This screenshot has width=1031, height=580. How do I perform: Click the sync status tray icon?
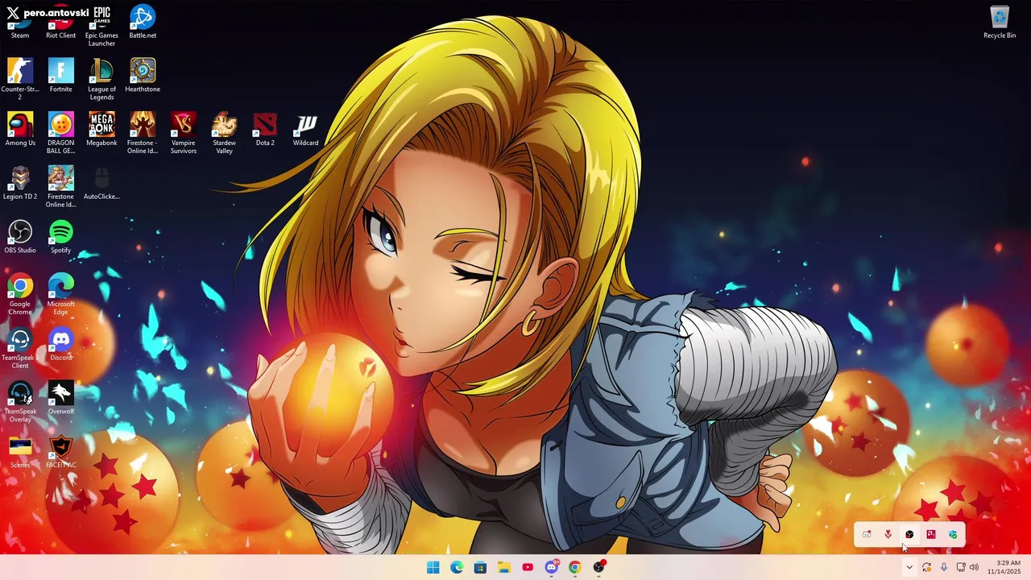[x=927, y=567]
